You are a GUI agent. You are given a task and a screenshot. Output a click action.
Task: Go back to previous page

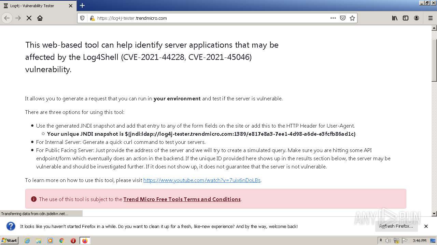pyautogui.click(x=7, y=18)
